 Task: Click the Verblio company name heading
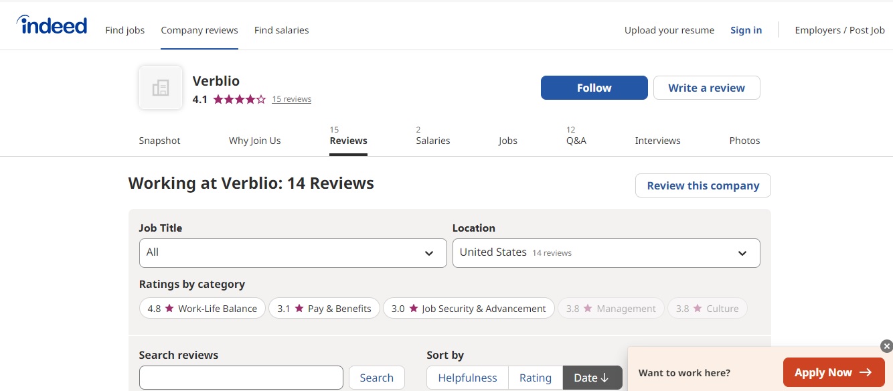pos(216,81)
